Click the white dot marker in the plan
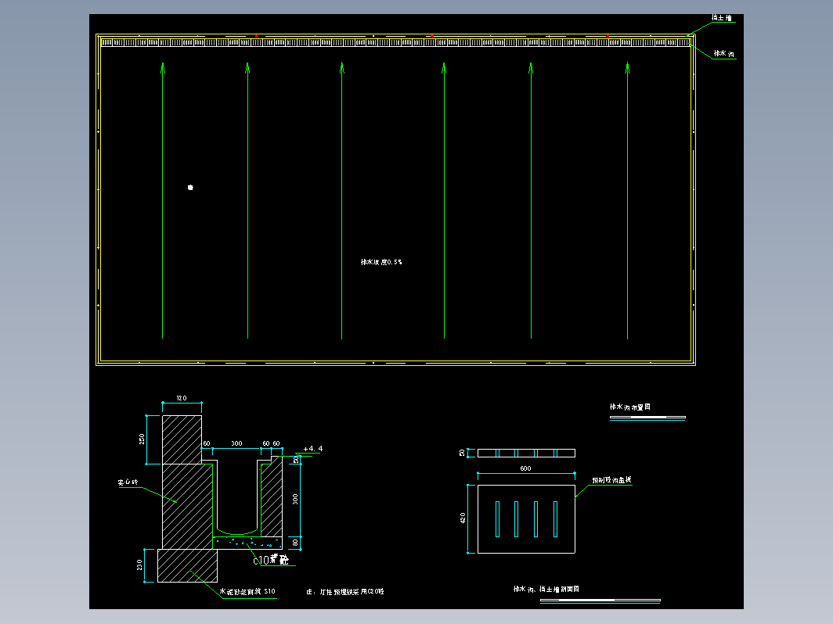833x624 pixels. point(190,188)
